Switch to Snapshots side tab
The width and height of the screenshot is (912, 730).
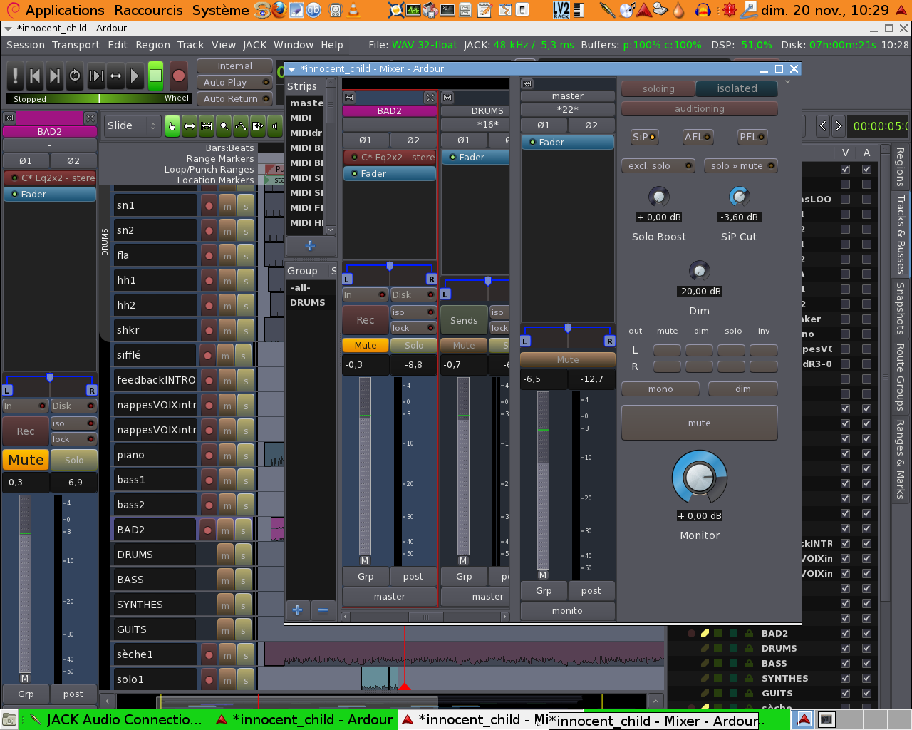coord(901,309)
